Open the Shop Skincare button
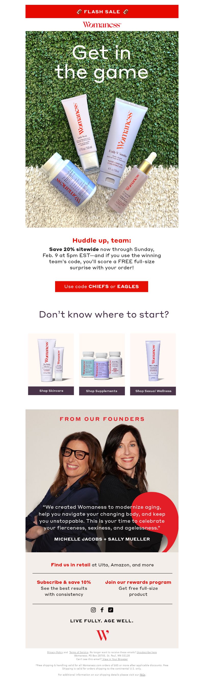This screenshot has height=684, width=204. tap(51, 391)
